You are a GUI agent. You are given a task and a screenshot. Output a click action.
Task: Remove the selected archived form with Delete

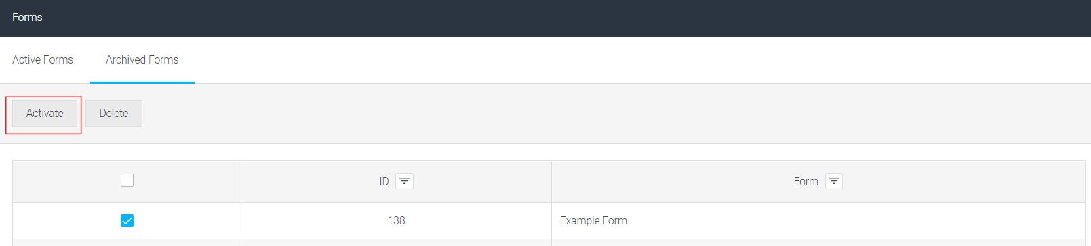(x=114, y=114)
